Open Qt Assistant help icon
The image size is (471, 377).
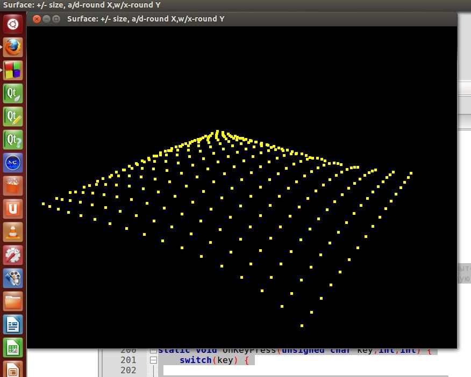tap(13, 140)
